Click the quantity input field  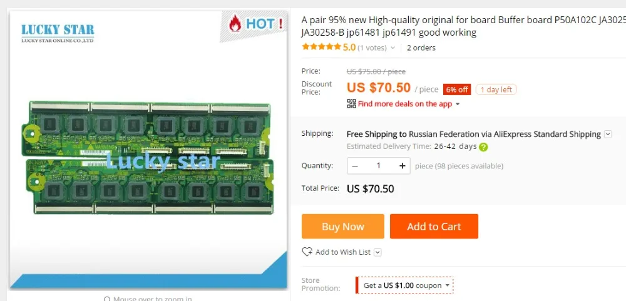tap(378, 166)
